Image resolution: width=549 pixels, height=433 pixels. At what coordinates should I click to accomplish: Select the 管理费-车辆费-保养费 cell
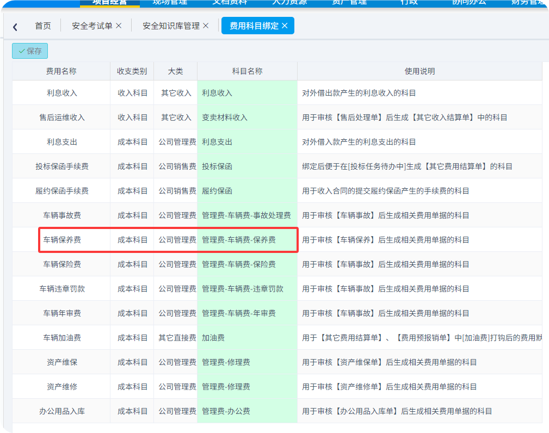[x=247, y=240]
